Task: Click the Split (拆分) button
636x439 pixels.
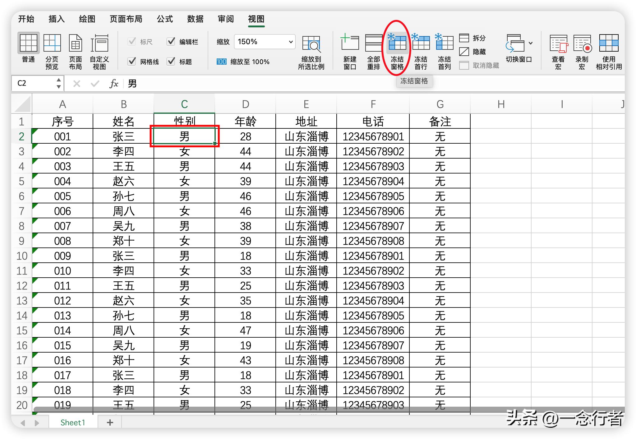Action: pyautogui.click(x=472, y=38)
